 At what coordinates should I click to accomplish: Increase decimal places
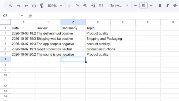93,5
